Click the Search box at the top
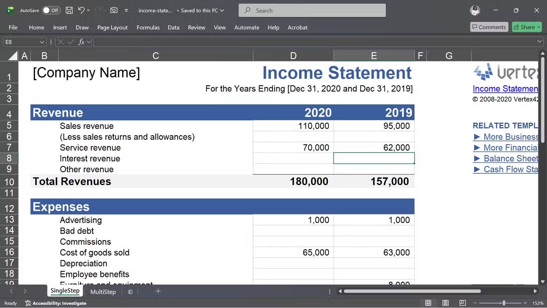 coord(312,10)
